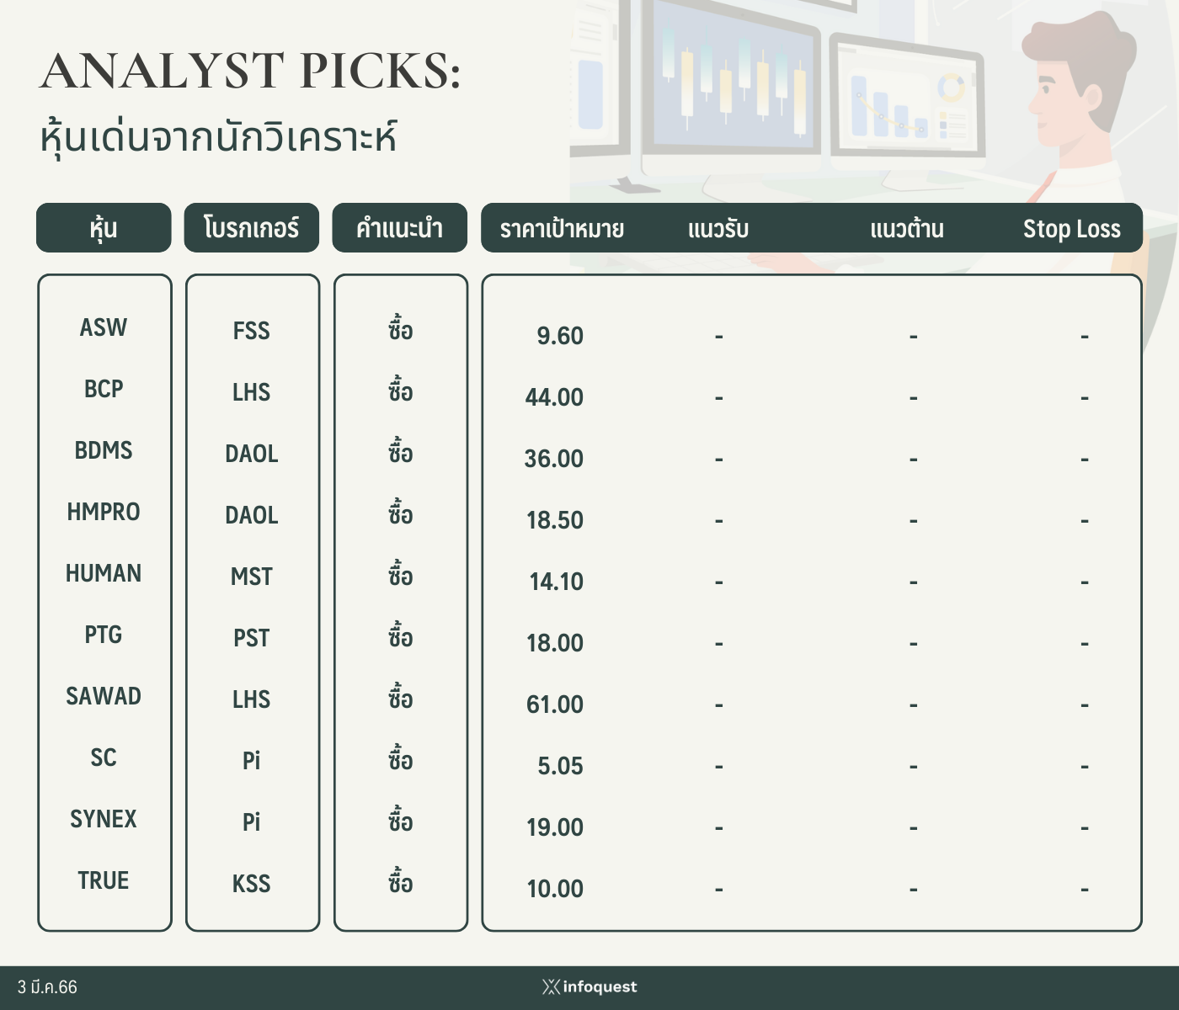Click the MST broker name

point(252,577)
